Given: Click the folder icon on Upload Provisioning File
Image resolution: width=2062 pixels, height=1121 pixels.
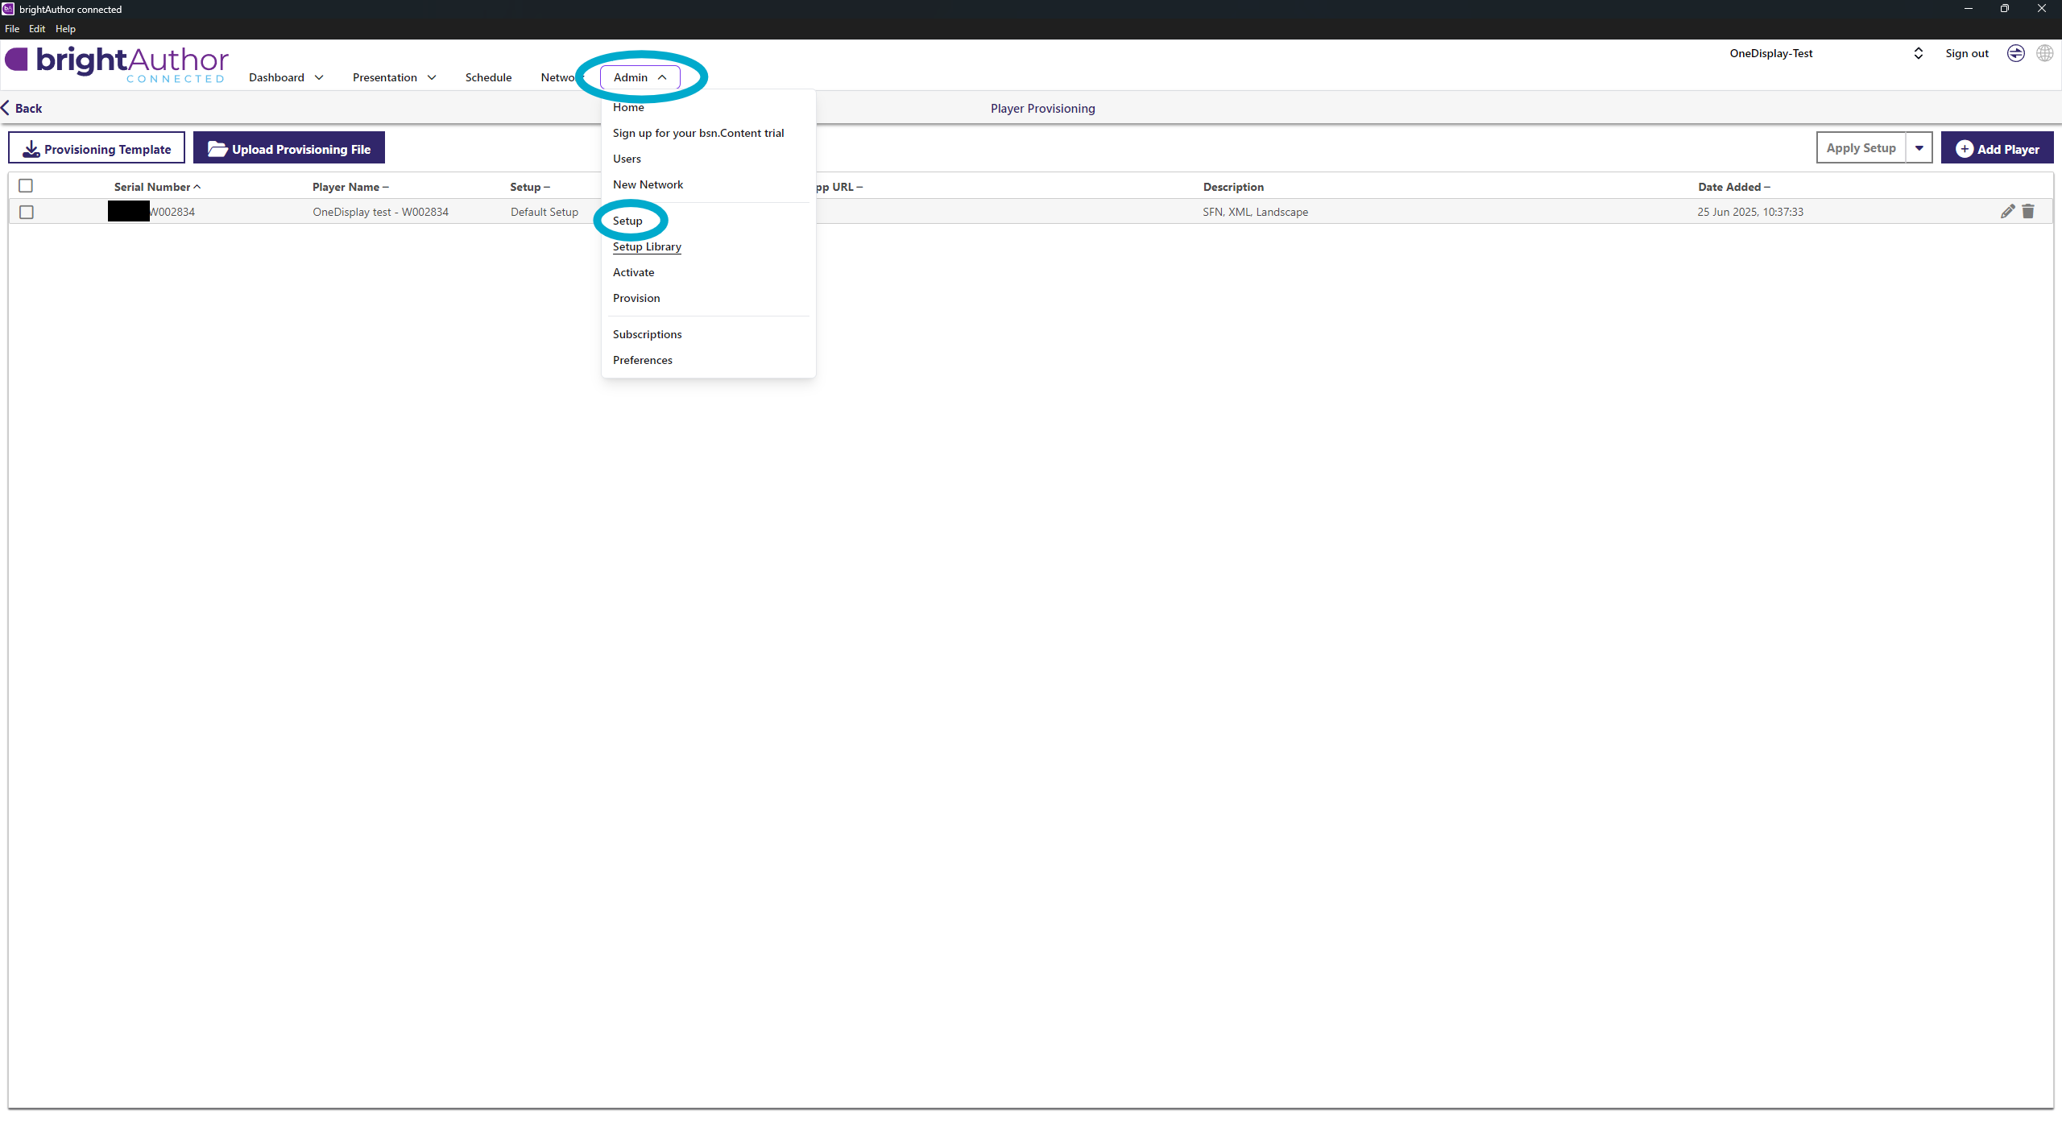Looking at the screenshot, I should click(x=217, y=149).
